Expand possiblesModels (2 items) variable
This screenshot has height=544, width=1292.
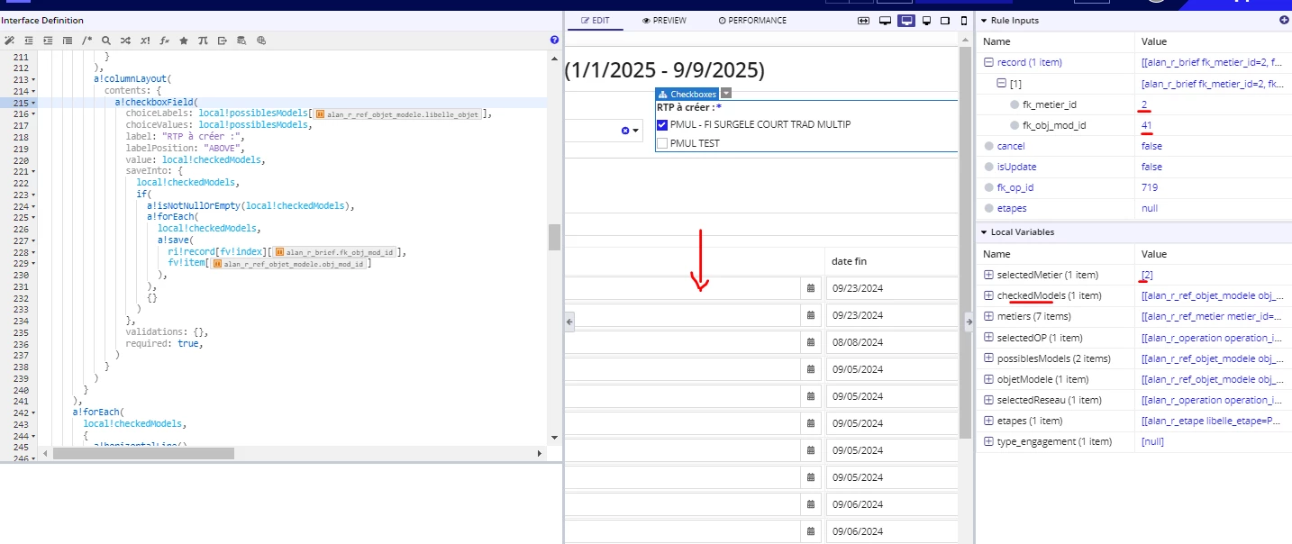[x=988, y=358]
